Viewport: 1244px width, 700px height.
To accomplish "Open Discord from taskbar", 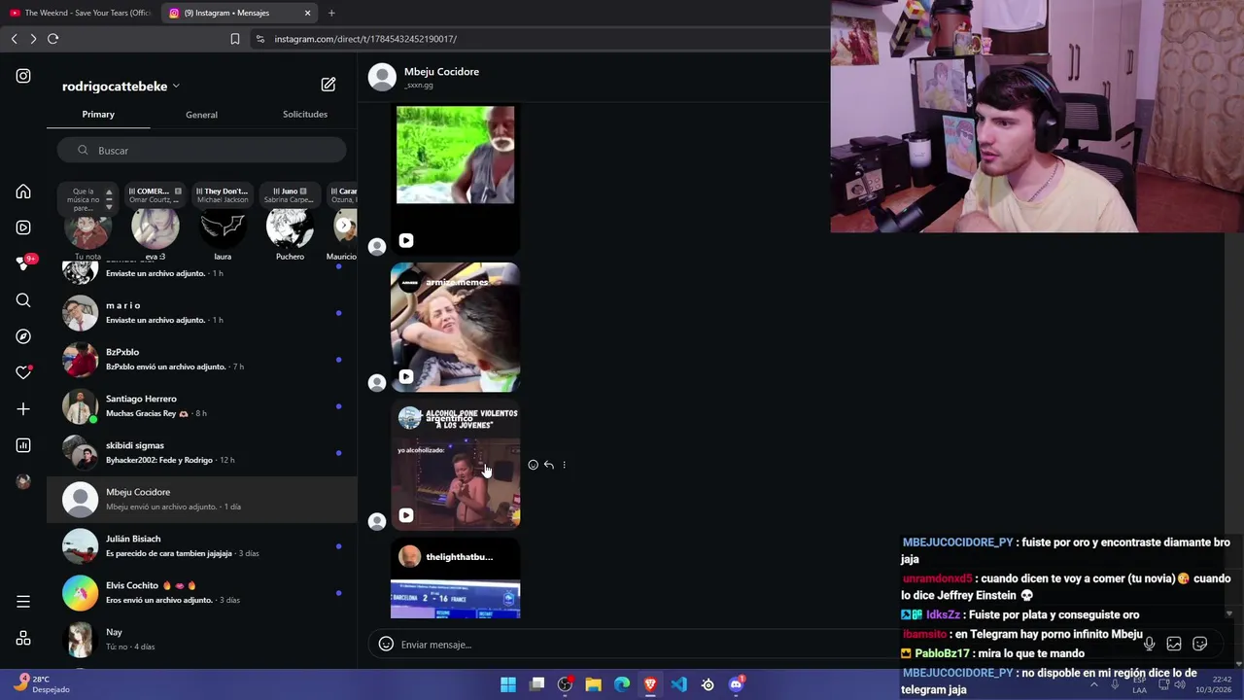I will pos(736,684).
